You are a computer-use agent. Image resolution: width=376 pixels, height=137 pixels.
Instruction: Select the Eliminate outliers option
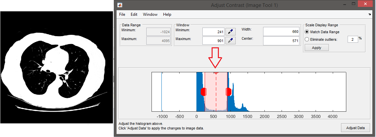[321, 40]
